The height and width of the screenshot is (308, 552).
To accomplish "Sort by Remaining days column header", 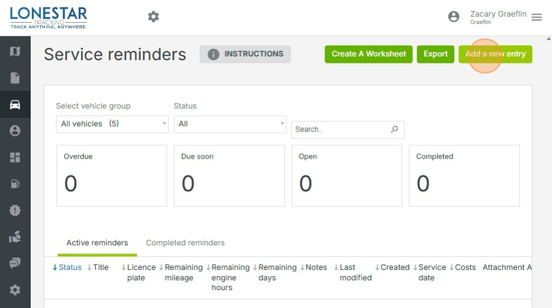I will click(x=275, y=272).
